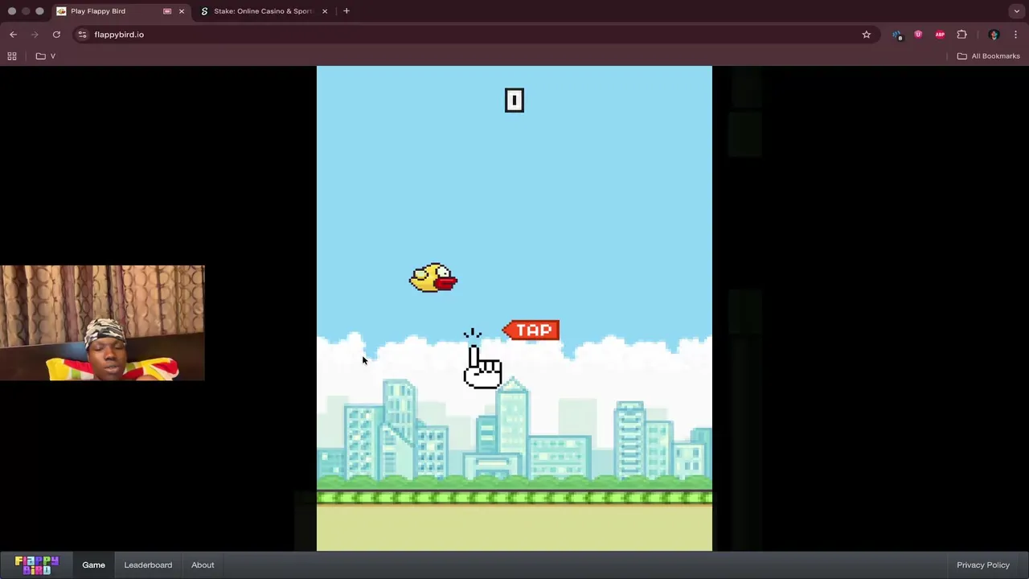Open the Extensions puzzle menu
Viewport: 1029px width, 579px height.
coord(961,35)
